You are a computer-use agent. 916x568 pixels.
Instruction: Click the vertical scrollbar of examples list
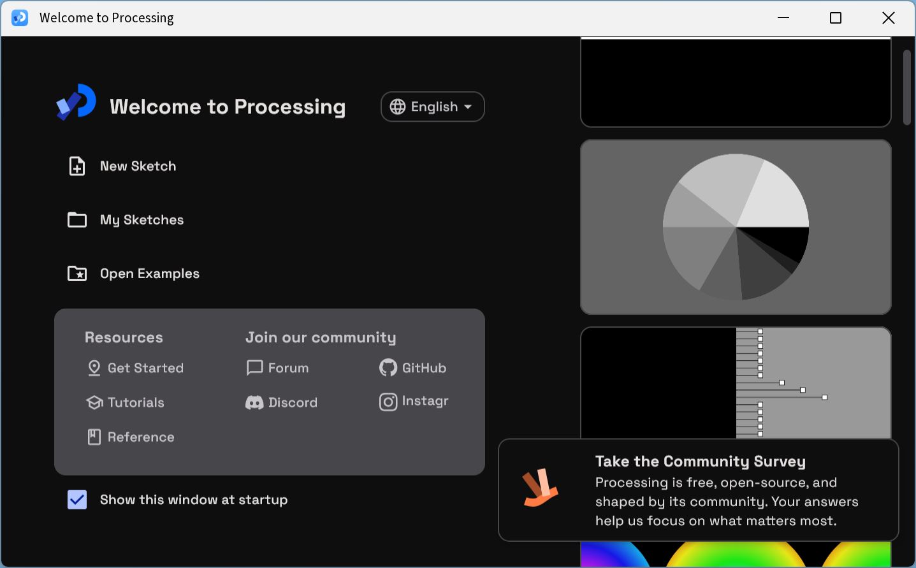click(907, 87)
